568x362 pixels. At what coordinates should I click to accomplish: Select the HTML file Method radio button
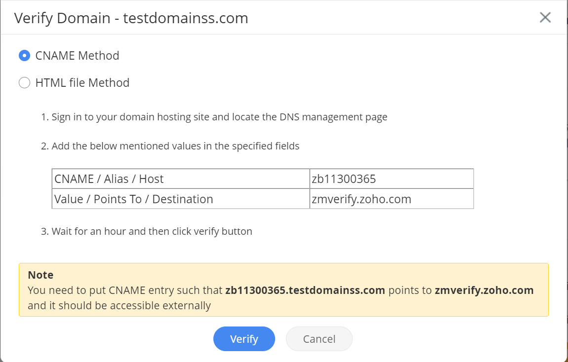[24, 83]
